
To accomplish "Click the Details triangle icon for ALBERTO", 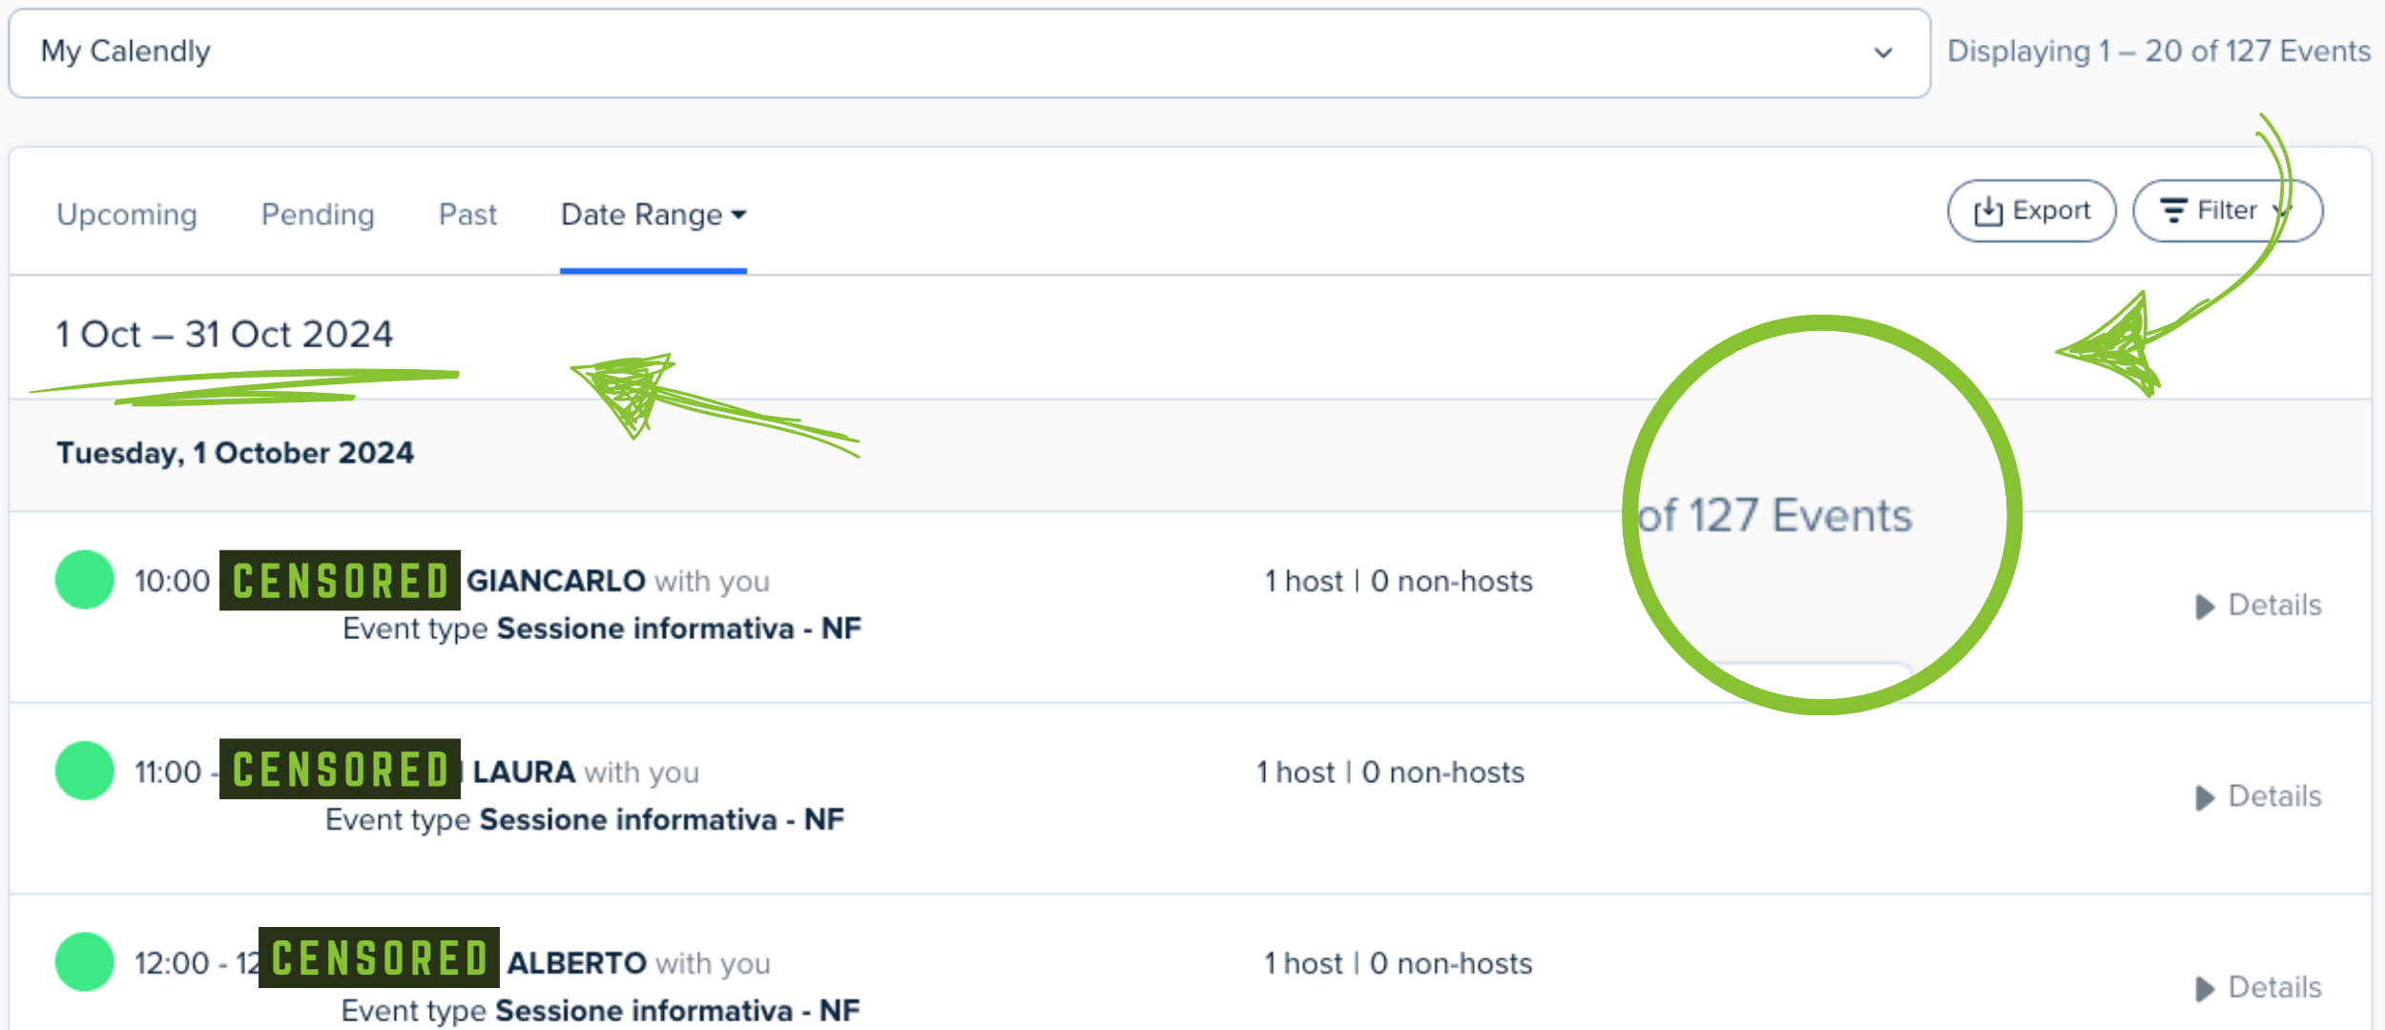I will pyautogui.click(x=2205, y=988).
